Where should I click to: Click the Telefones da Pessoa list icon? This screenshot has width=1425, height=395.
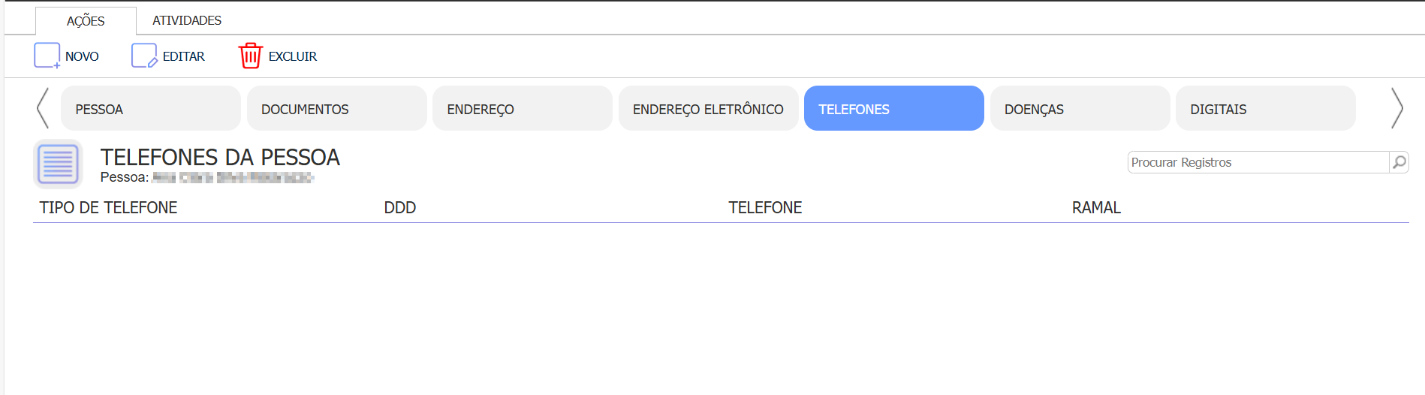pos(58,164)
